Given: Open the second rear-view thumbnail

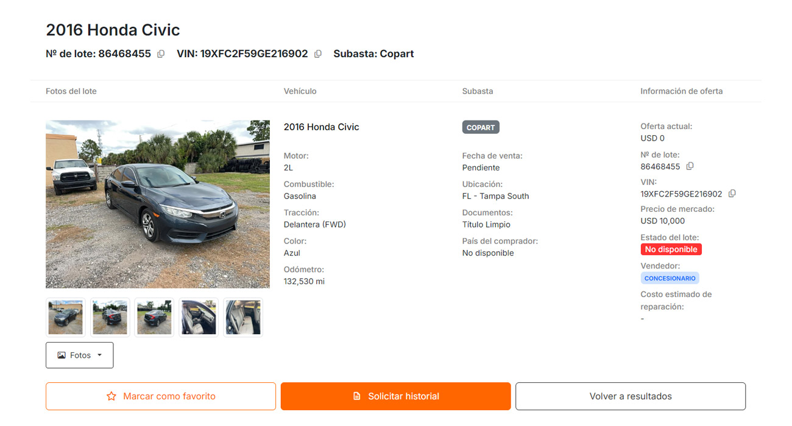Looking at the screenshot, I should [x=110, y=317].
